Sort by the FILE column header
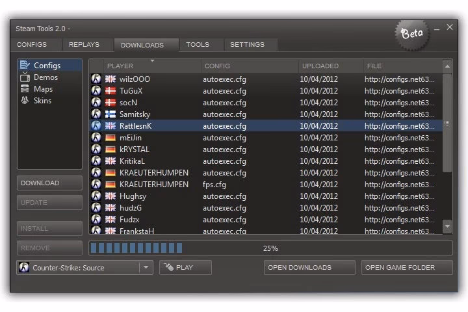Screen dimensions: 468x312 [403, 66]
